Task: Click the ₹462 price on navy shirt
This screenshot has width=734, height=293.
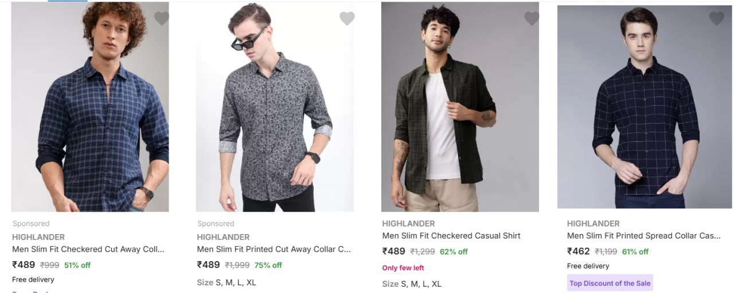Action: click(x=578, y=251)
